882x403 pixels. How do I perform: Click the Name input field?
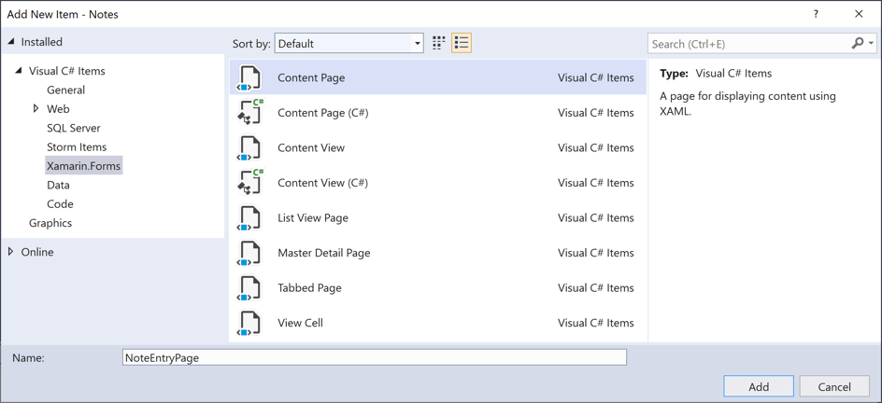[x=374, y=357]
